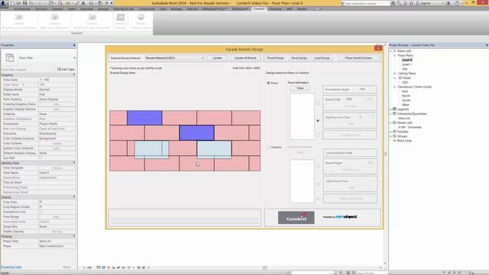This screenshot has height=275, width=489.
Task: Open the Revit application menu button
Action: point(4,4)
